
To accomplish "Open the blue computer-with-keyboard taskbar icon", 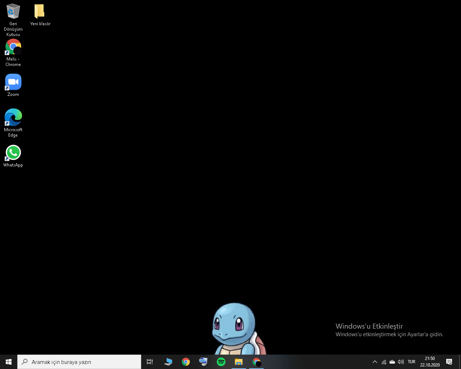I will tap(168, 362).
